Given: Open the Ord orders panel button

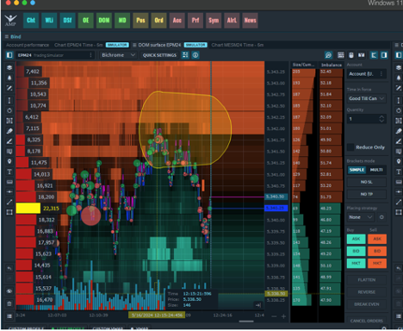Looking at the screenshot, I should pos(158,21).
